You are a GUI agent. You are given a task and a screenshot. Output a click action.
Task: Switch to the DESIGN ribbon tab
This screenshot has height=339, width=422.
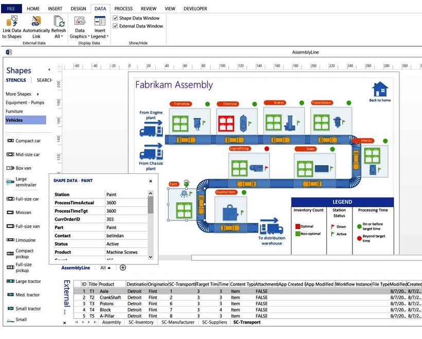78,9
